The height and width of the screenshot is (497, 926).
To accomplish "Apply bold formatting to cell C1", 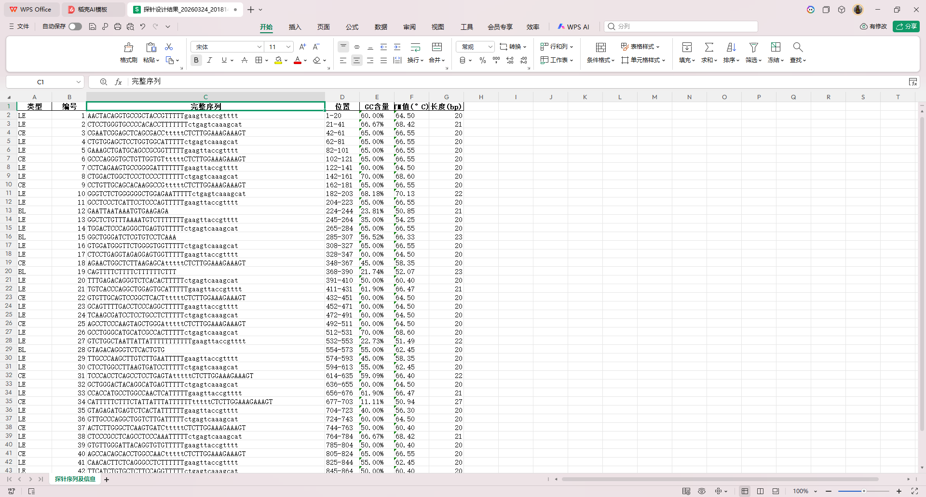I will [x=196, y=60].
